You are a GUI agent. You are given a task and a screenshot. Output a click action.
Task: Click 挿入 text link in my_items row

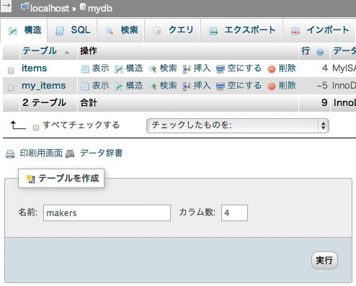point(203,86)
